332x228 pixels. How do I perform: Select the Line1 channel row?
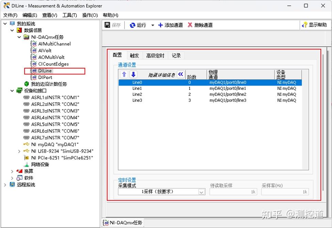[210, 88]
